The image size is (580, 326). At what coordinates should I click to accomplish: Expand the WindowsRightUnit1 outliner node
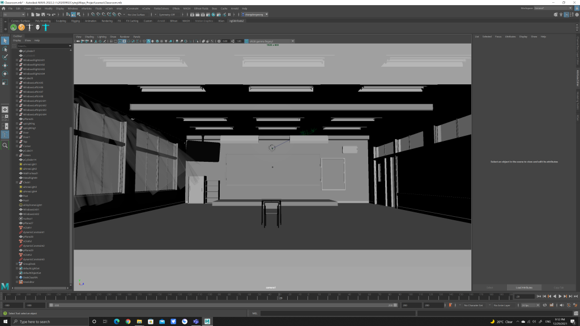pos(17,60)
